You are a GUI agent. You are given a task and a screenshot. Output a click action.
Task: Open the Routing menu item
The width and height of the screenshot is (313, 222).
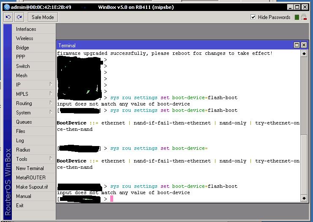tap(34, 103)
